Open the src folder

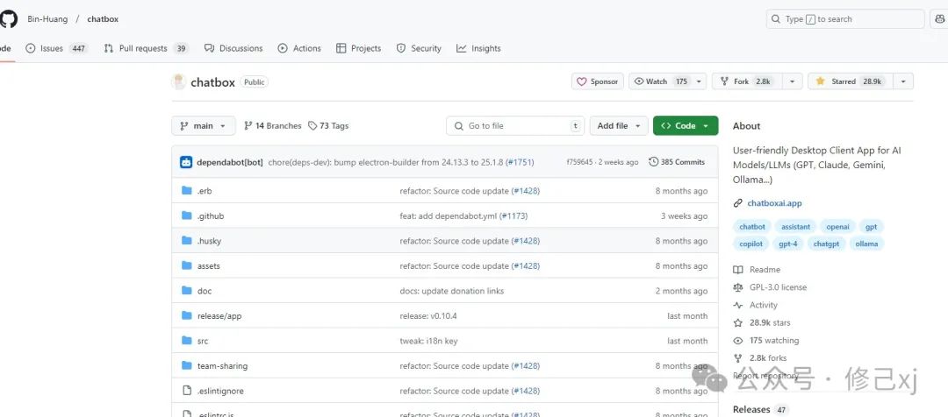pyautogui.click(x=203, y=341)
